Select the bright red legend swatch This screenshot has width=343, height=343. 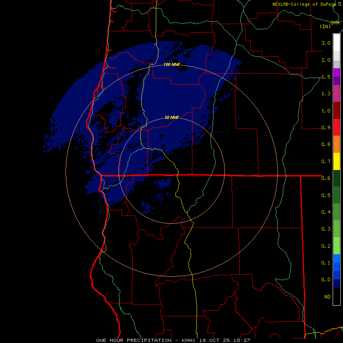pyautogui.click(x=337, y=127)
